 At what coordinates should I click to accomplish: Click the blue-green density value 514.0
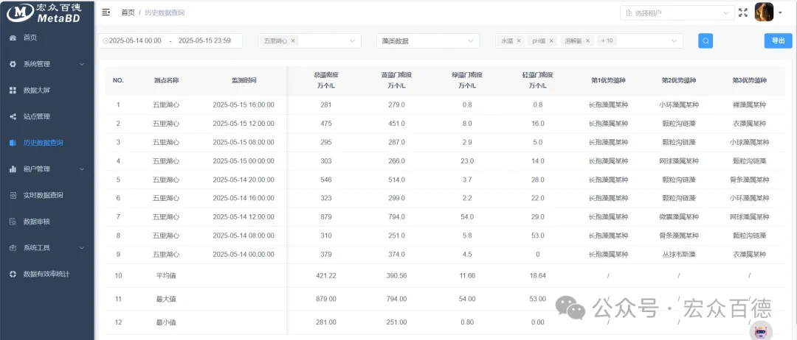[x=396, y=180]
